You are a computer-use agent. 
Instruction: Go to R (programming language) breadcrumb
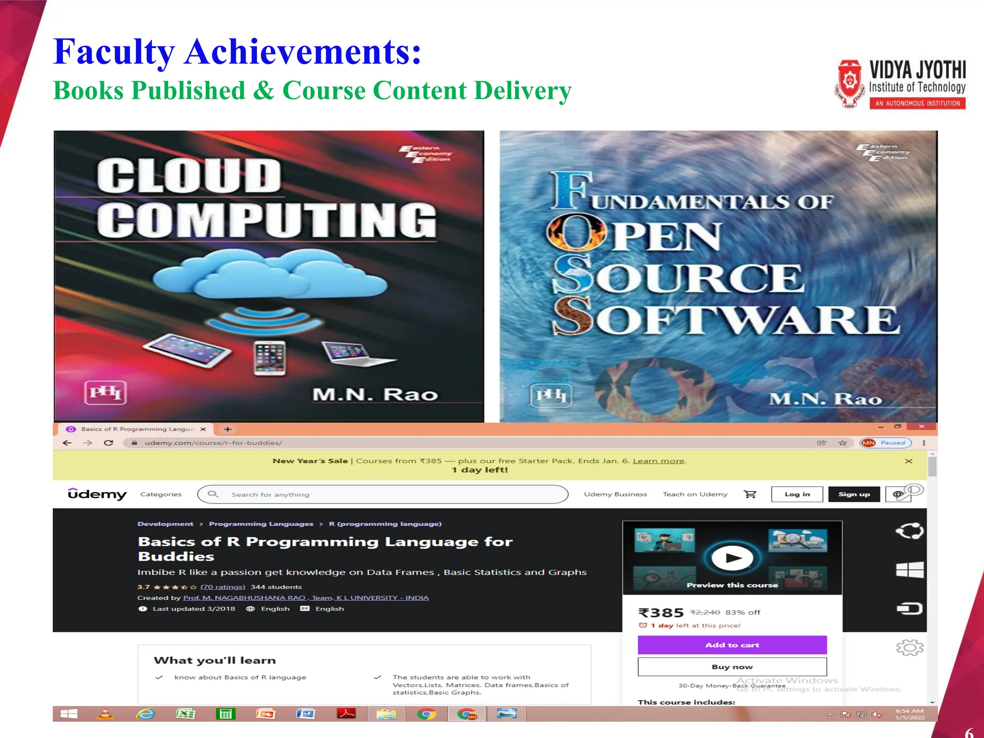coord(385,524)
